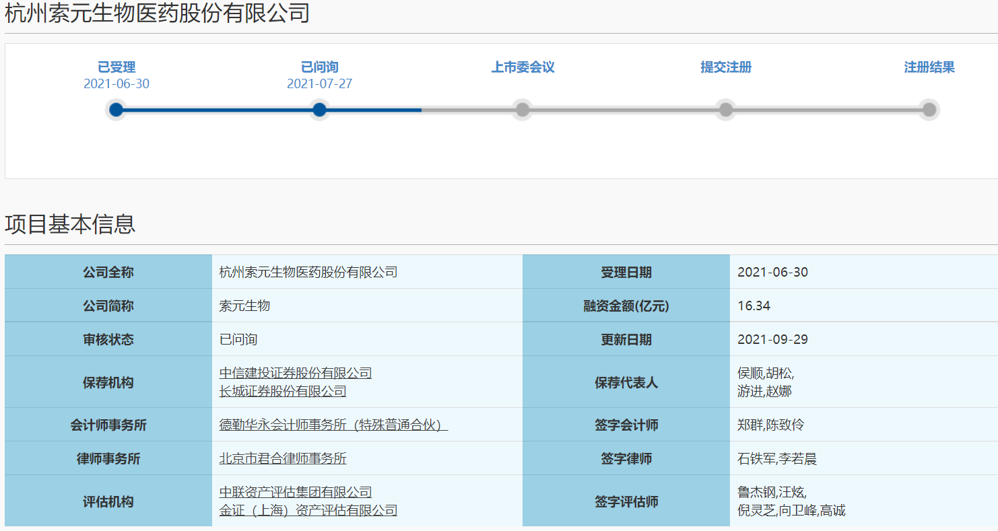Click the 评估机构 header cell
998x531 pixels.
[108, 501]
